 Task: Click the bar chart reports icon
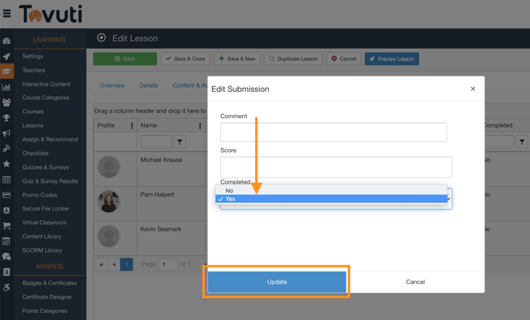click(7, 87)
